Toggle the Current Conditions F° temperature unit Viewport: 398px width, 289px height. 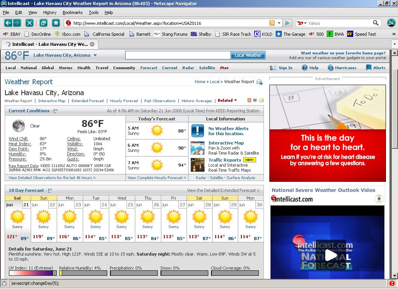pyautogui.click(x=55, y=111)
